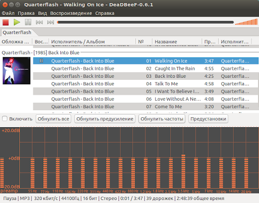The height and width of the screenshot is (203, 259).
Task: Click the status bar text 39 дорожек
Action: (159, 199)
